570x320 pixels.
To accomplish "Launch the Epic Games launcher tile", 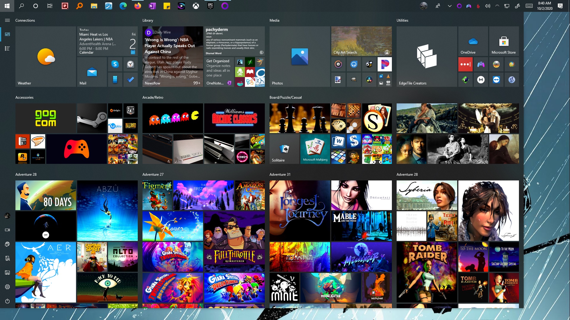I will tap(131, 110).
